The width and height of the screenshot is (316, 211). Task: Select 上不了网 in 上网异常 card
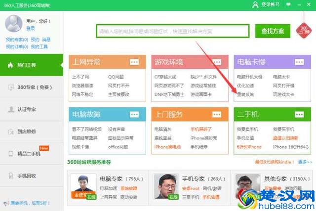(80, 77)
